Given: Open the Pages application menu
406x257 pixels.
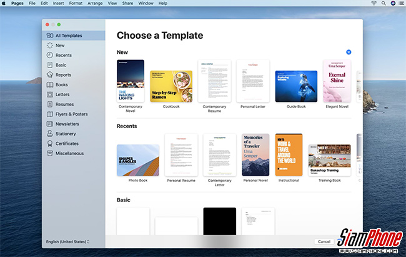Looking at the screenshot, I should pyautogui.click(x=17, y=3).
